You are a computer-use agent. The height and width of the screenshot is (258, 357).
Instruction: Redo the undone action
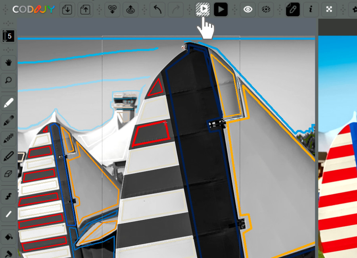pyautogui.click(x=175, y=10)
